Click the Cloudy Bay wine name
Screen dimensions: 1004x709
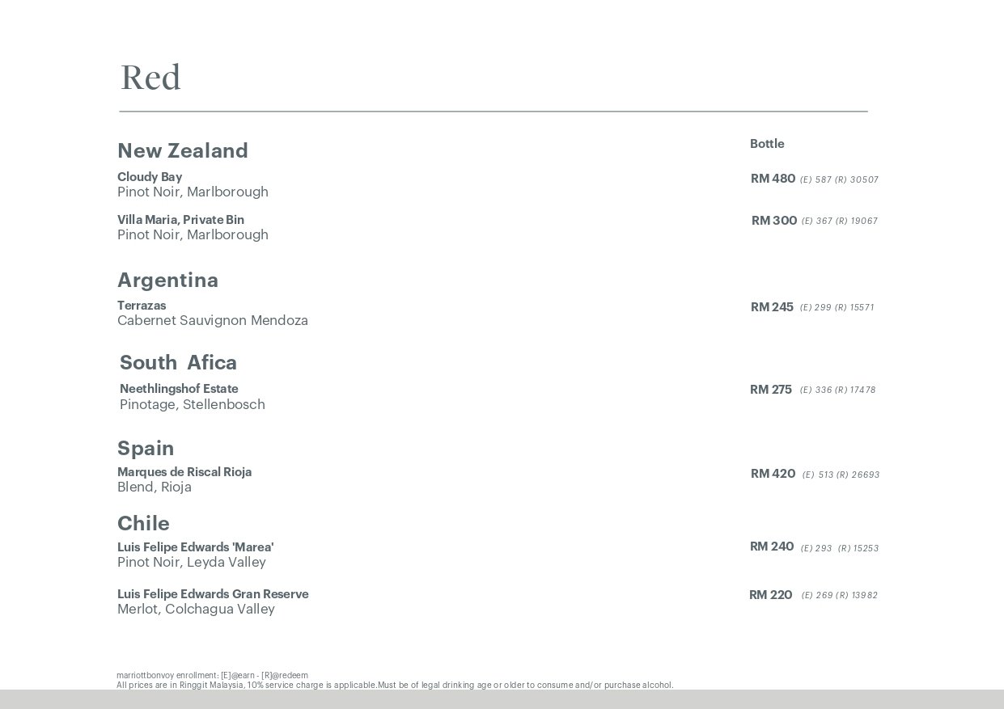point(150,177)
